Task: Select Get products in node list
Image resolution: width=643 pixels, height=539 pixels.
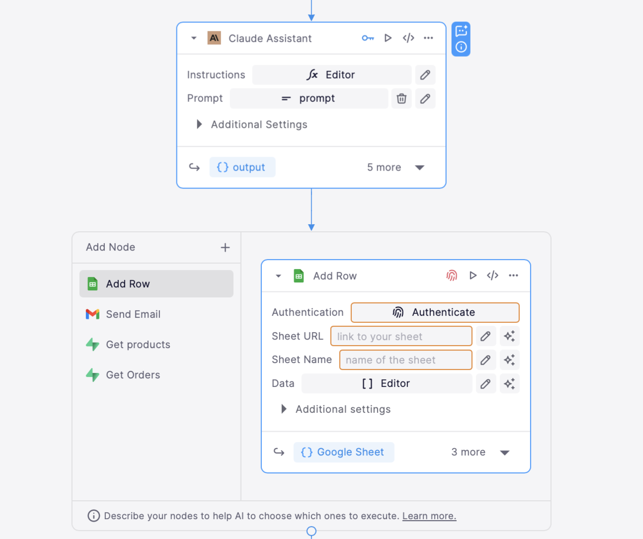Action: [x=157, y=345]
